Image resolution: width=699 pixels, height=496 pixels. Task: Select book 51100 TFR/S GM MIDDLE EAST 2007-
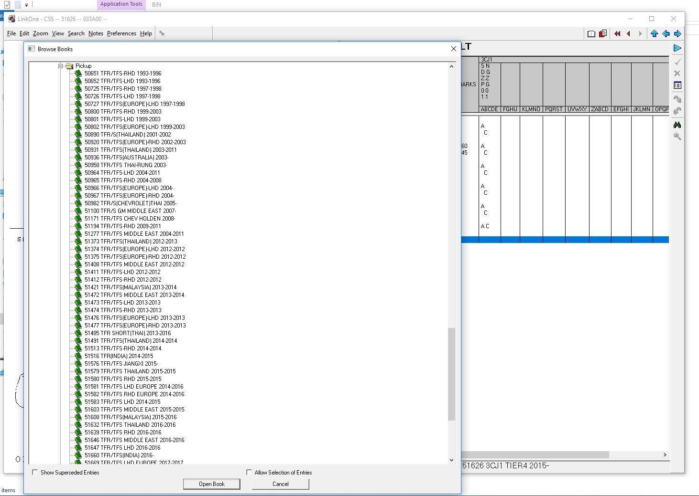[x=131, y=211]
